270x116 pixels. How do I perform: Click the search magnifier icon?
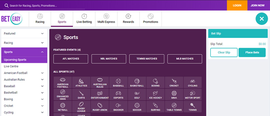pyautogui.click(x=6, y=5)
